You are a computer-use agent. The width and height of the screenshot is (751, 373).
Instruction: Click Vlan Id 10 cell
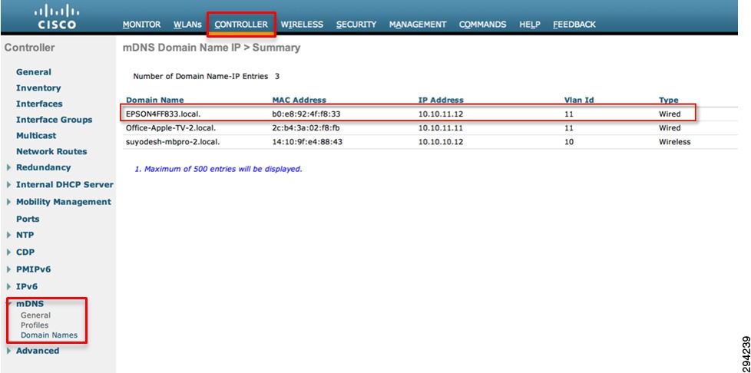coord(569,142)
